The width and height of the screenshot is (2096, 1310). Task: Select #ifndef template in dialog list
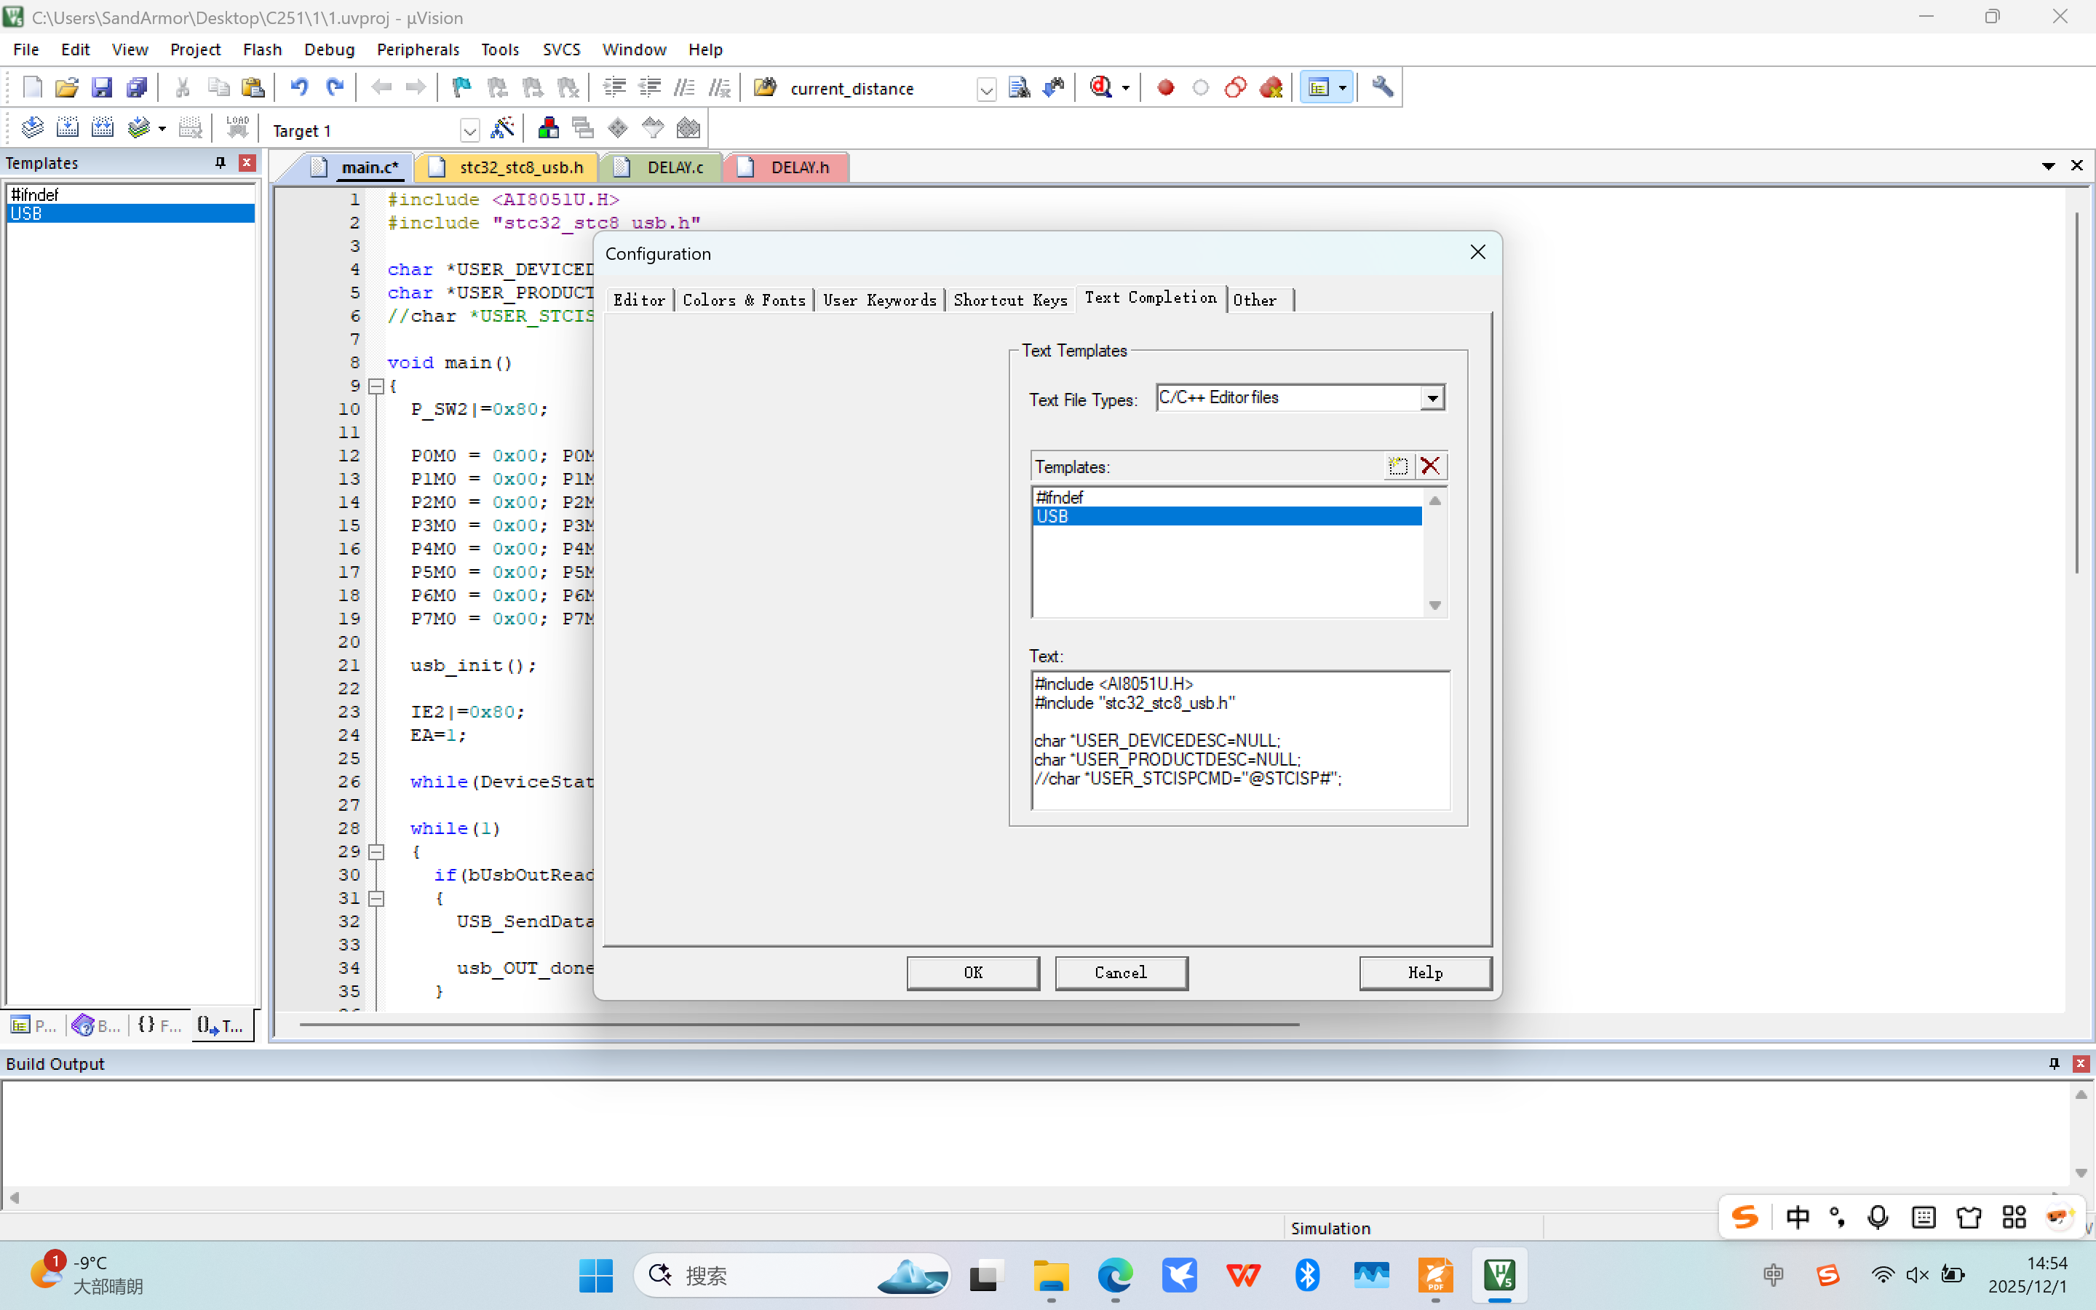pyautogui.click(x=1060, y=497)
